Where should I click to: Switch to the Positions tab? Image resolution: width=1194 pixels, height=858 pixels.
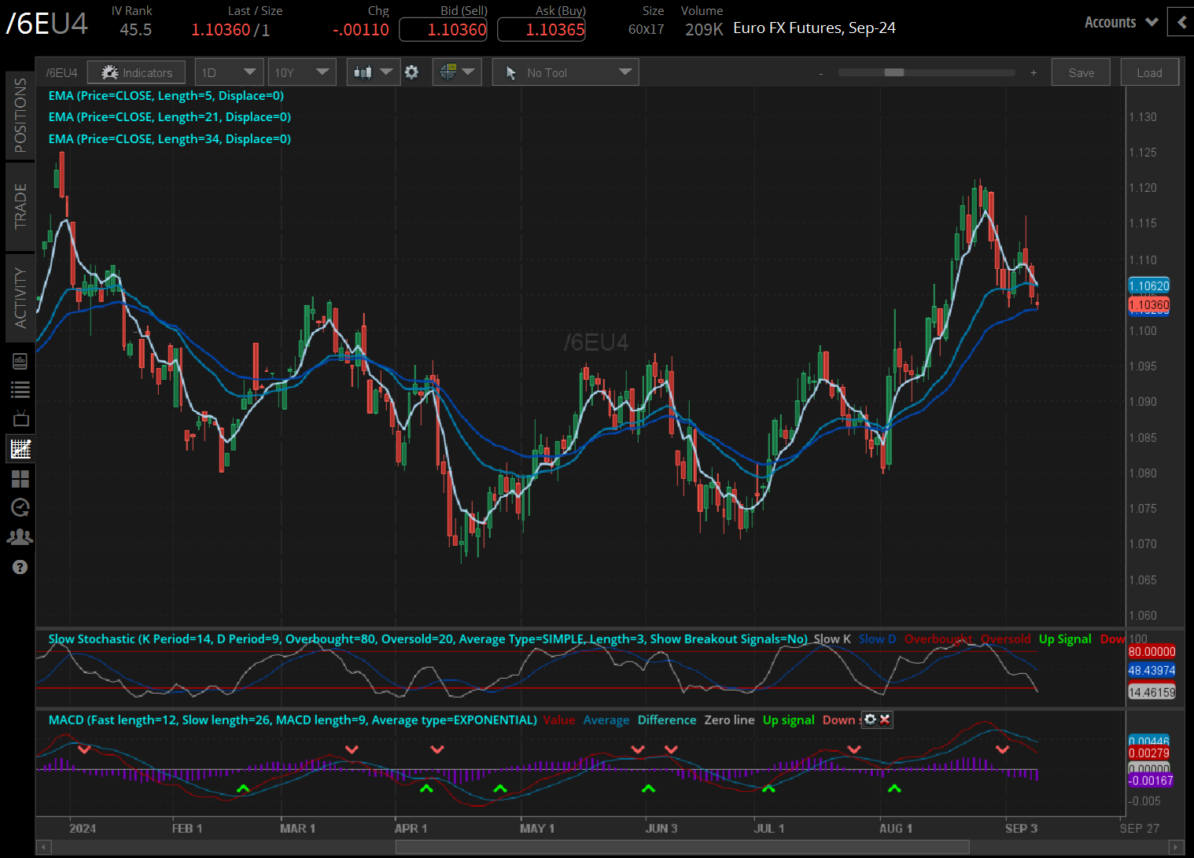(x=20, y=115)
